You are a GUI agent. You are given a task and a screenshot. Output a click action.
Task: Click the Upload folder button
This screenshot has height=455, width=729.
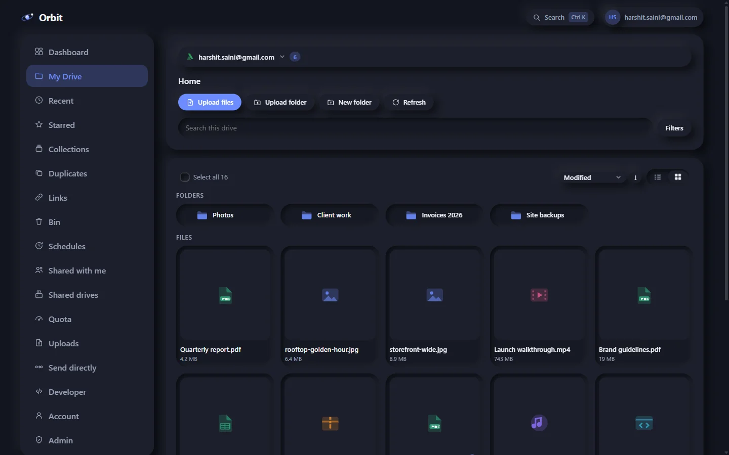[280, 102]
